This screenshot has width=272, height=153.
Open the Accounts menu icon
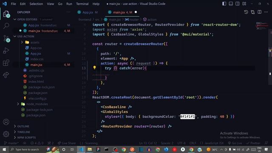point(6,122)
